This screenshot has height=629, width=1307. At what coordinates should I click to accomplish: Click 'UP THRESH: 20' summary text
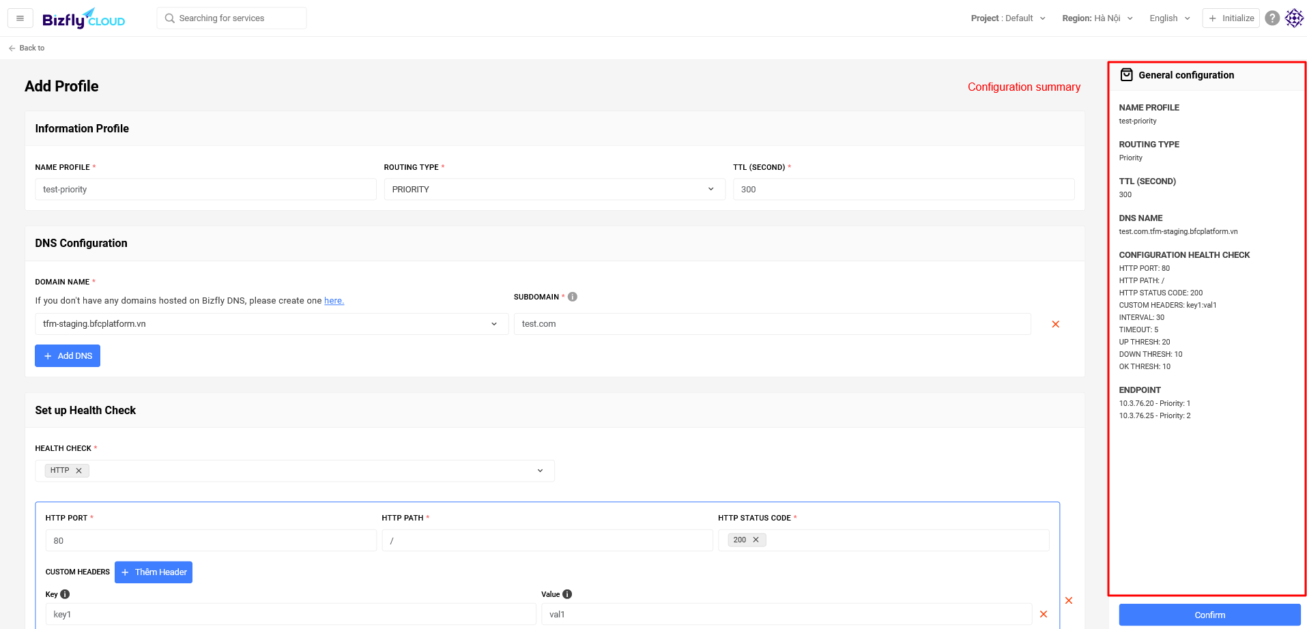pyautogui.click(x=1145, y=342)
